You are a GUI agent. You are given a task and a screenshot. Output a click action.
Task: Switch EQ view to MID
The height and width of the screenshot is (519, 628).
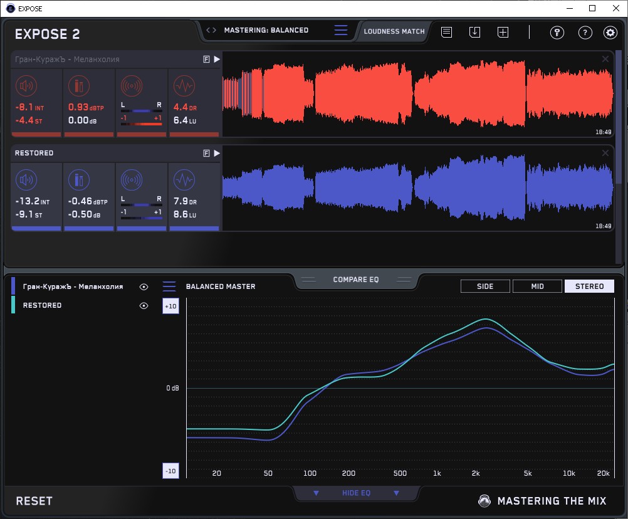click(537, 286)
